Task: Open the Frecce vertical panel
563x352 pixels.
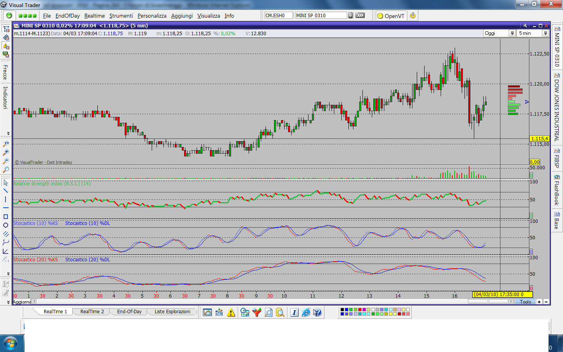Action: 5,72
